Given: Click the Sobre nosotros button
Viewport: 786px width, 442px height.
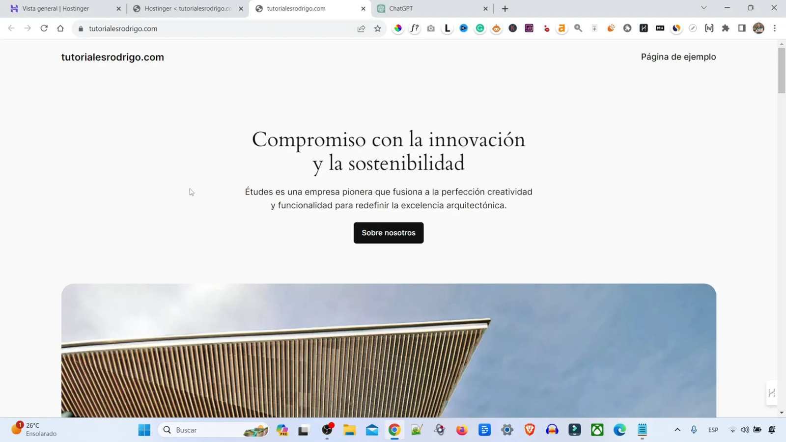Looking at the screenshot, I should [388, 232].
